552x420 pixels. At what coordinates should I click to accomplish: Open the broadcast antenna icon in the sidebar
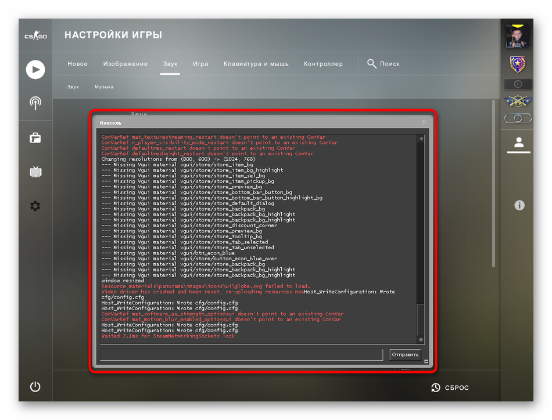(x=35, y=103)
